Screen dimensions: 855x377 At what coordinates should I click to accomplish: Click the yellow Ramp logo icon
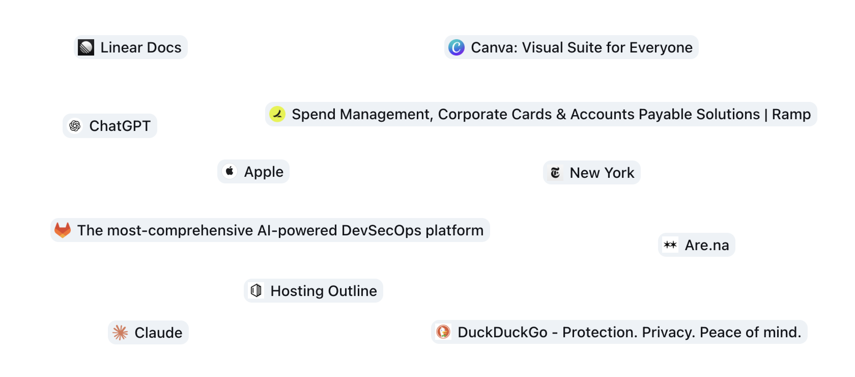[x=277, y=114]
